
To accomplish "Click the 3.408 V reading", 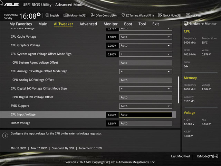I will click(x=188, y=136).
